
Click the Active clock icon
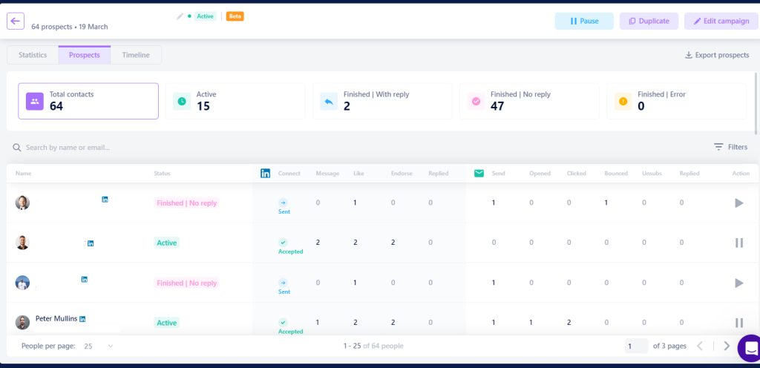tap(182, 101)
